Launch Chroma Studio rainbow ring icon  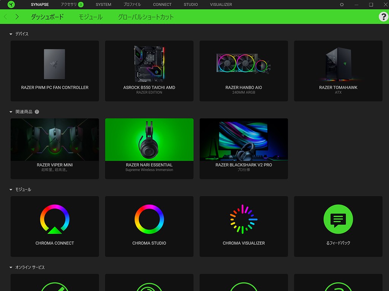(x=149, y=219)
